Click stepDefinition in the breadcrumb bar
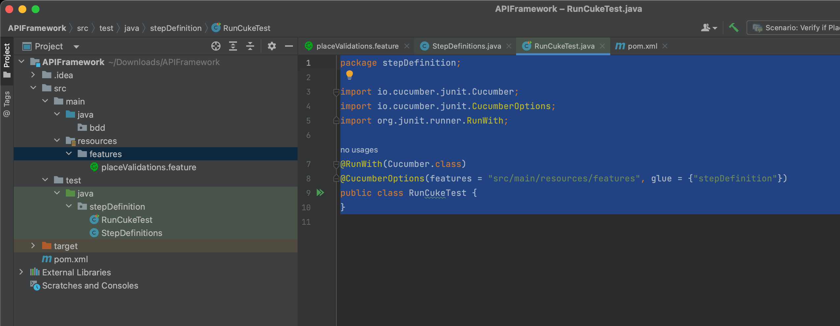 [175, 28]
